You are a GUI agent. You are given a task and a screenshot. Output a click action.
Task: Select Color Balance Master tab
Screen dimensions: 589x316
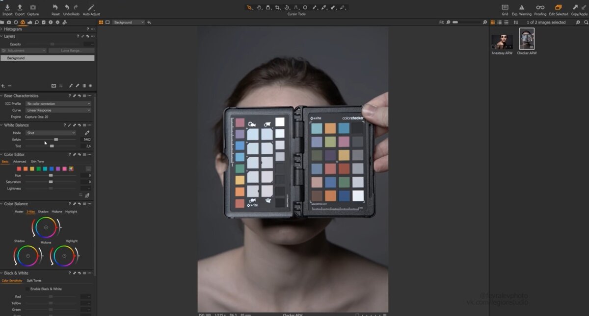click(x=19, y=212)
